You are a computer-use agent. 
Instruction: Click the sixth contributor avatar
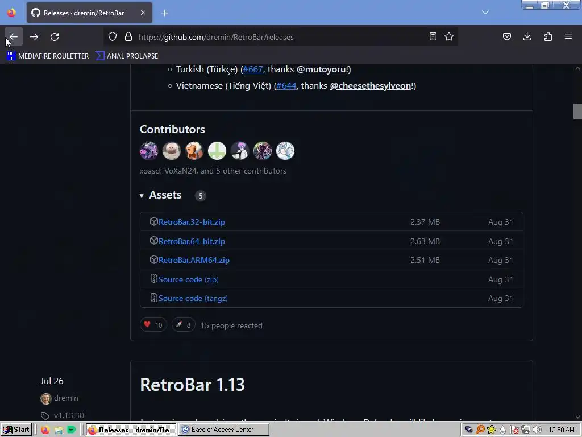click(x=263, y=151)
